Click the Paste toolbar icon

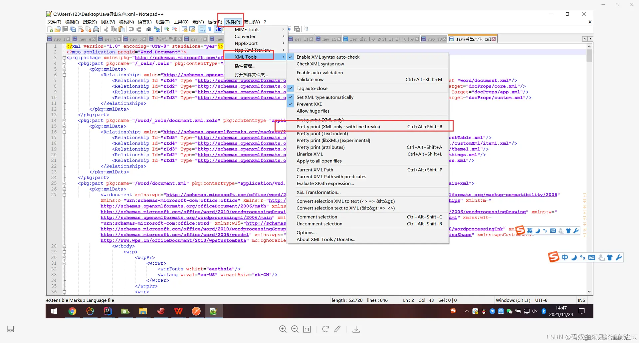[x=121, y=29]
